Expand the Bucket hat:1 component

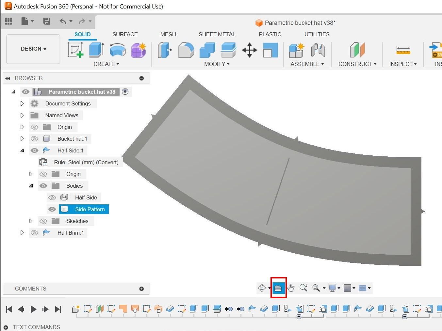coord(22,139)
